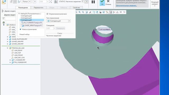
Task: Click the Repaint icon in graphics toolbar
Action: pos(86,12)
